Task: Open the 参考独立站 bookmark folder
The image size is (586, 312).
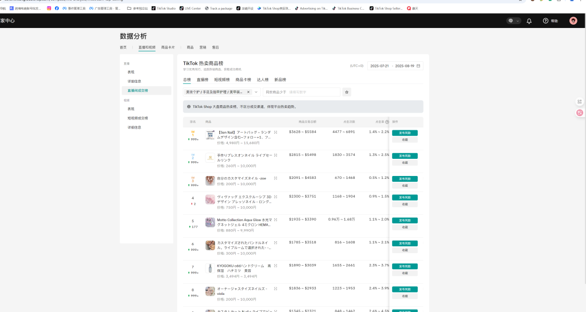Action: click(137, 8)
